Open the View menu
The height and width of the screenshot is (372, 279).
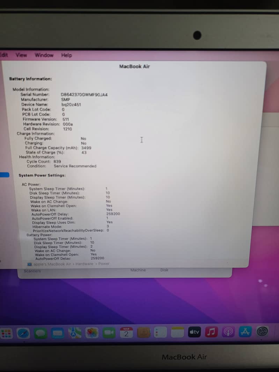[x=21, y=55]
